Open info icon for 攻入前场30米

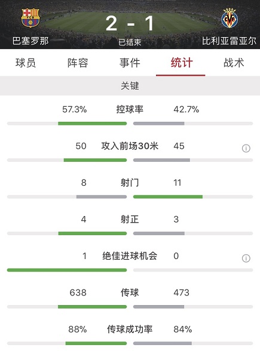pyautogui.click(x=246, y=148)
